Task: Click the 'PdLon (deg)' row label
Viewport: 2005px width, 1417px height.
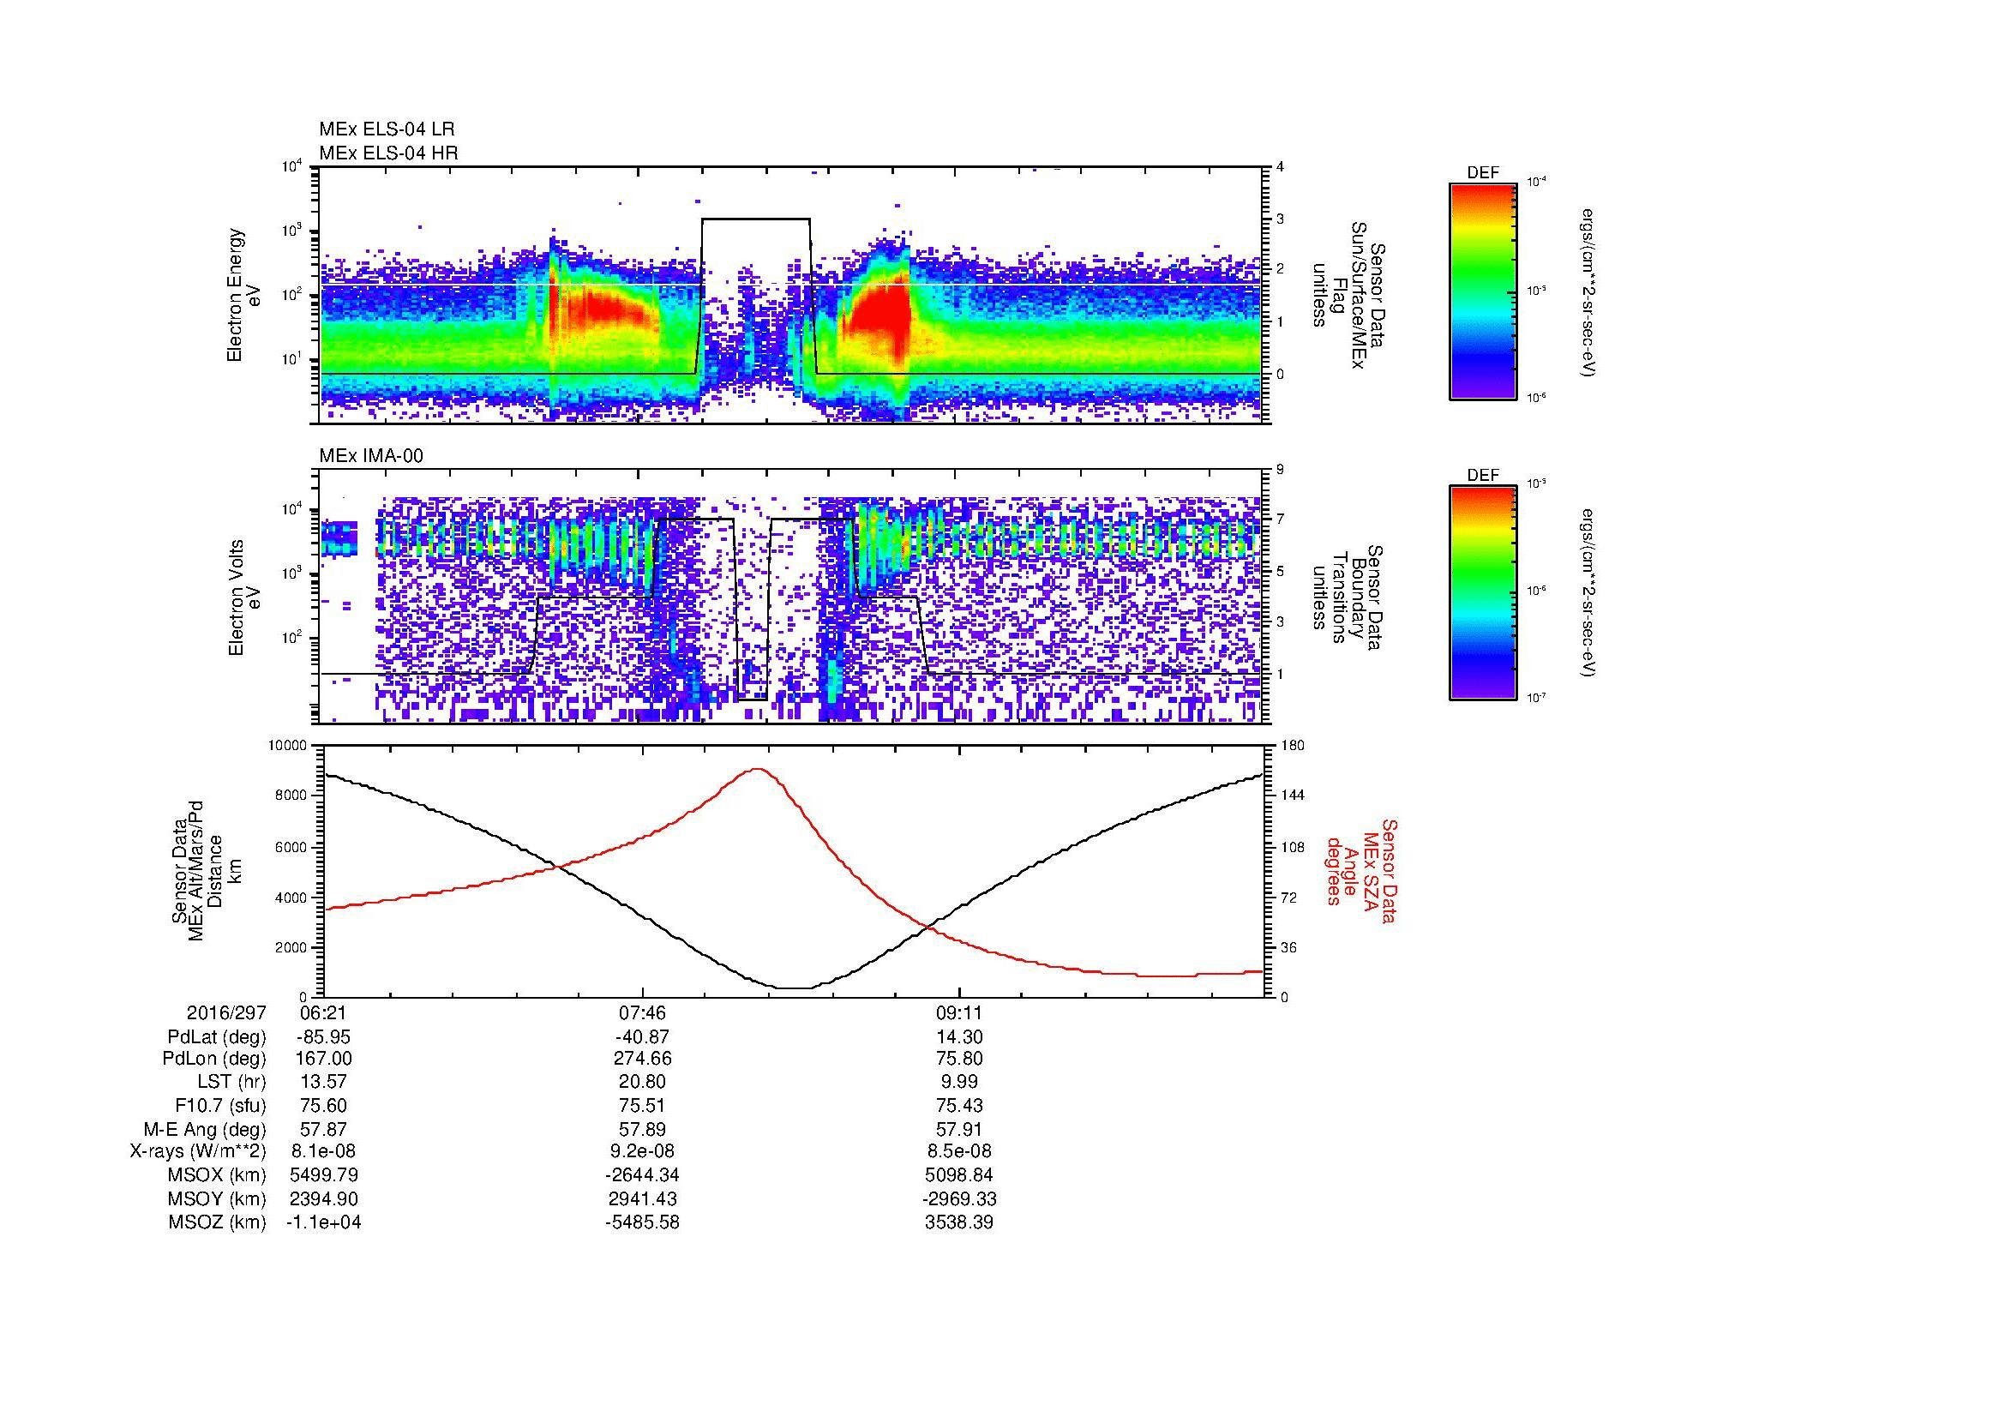Action: coord(216,1059)
